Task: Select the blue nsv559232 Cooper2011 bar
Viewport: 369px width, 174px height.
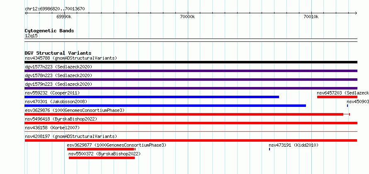Action: (152, 97)
